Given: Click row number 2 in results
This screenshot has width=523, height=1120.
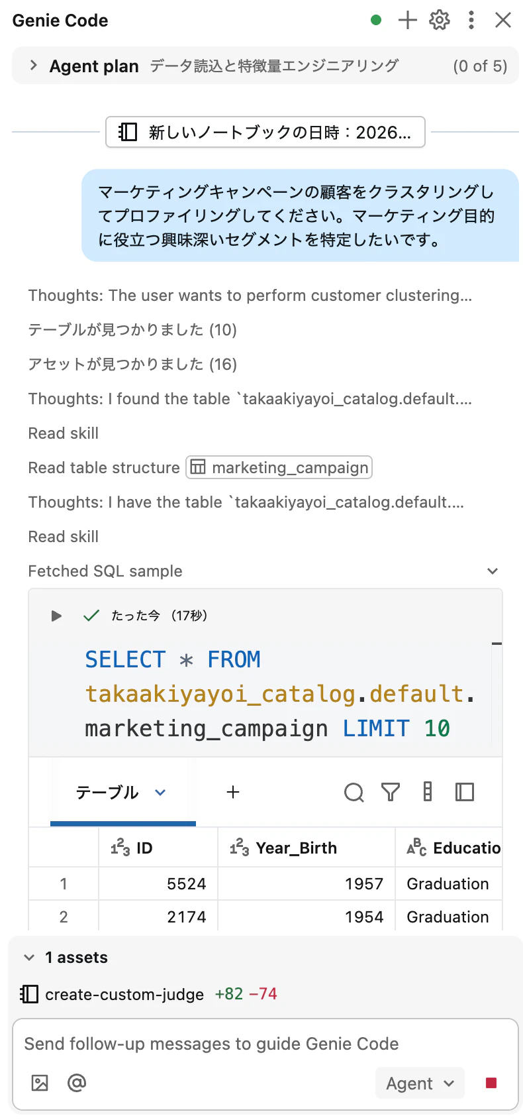Looking at the screenshot, I should point(64,917).
